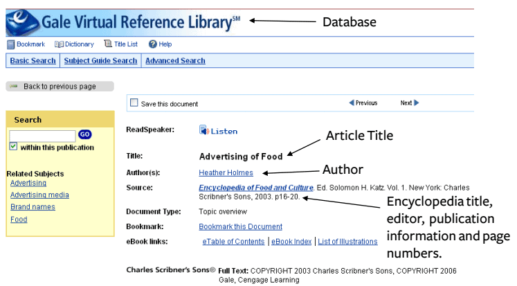Open the Subject Guide Search tab
The width and height of the screenshot is (517, 286).
100,61
